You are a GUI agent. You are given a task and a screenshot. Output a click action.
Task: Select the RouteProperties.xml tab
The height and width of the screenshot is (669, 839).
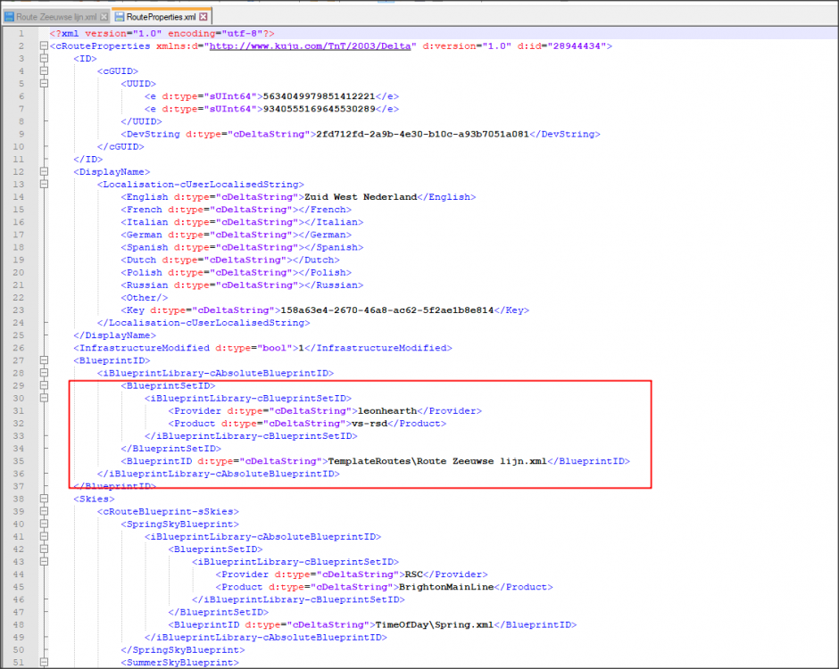161,17
